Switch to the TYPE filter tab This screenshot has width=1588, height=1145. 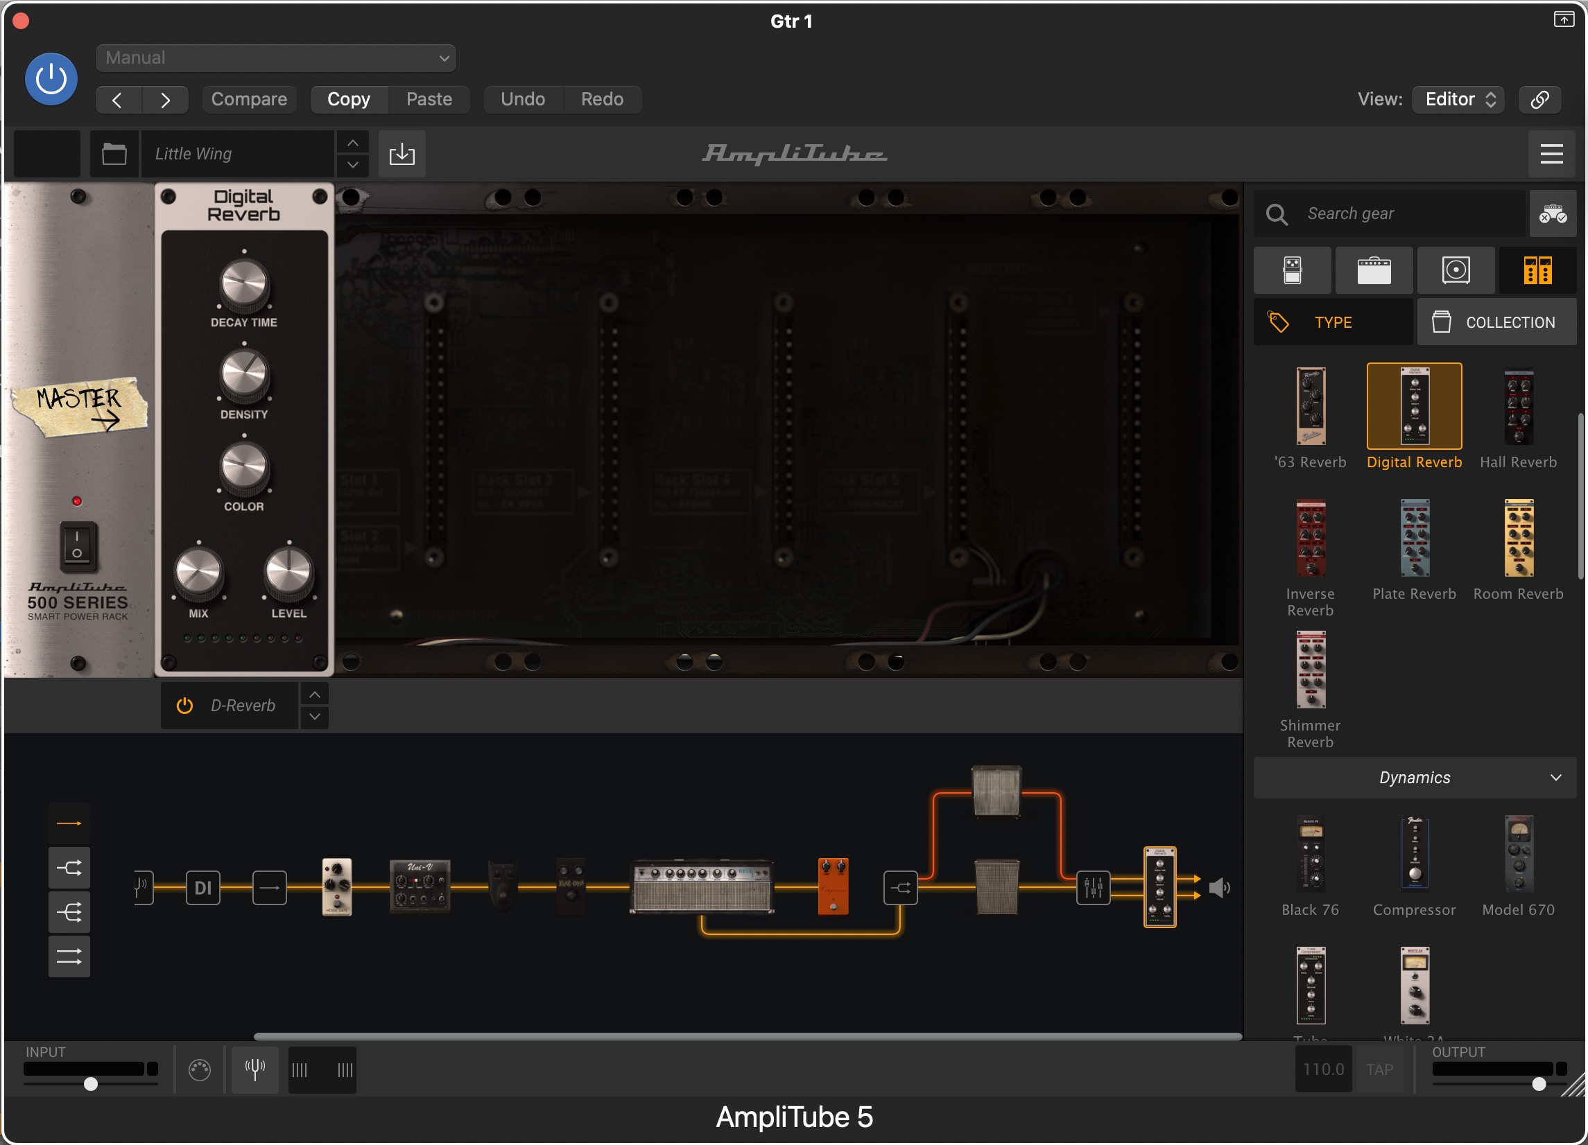click(x=1333, y=323)
